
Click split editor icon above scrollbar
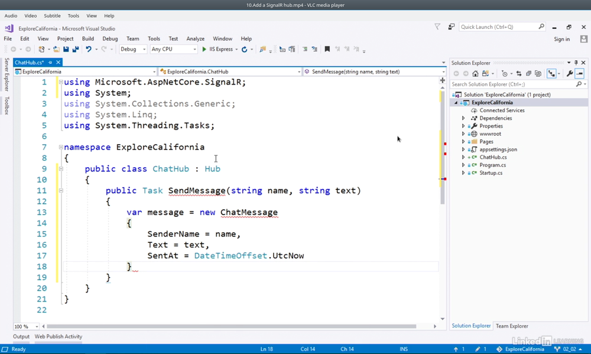443,80
